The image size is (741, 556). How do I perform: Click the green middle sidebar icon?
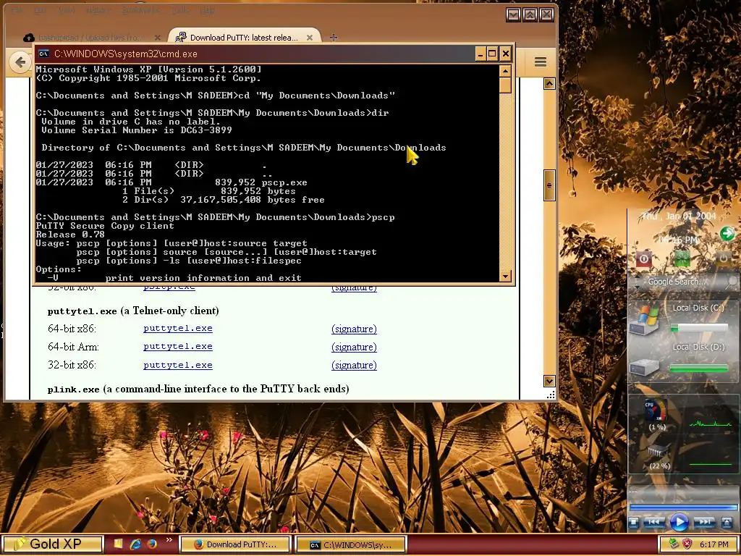[682, 258]
